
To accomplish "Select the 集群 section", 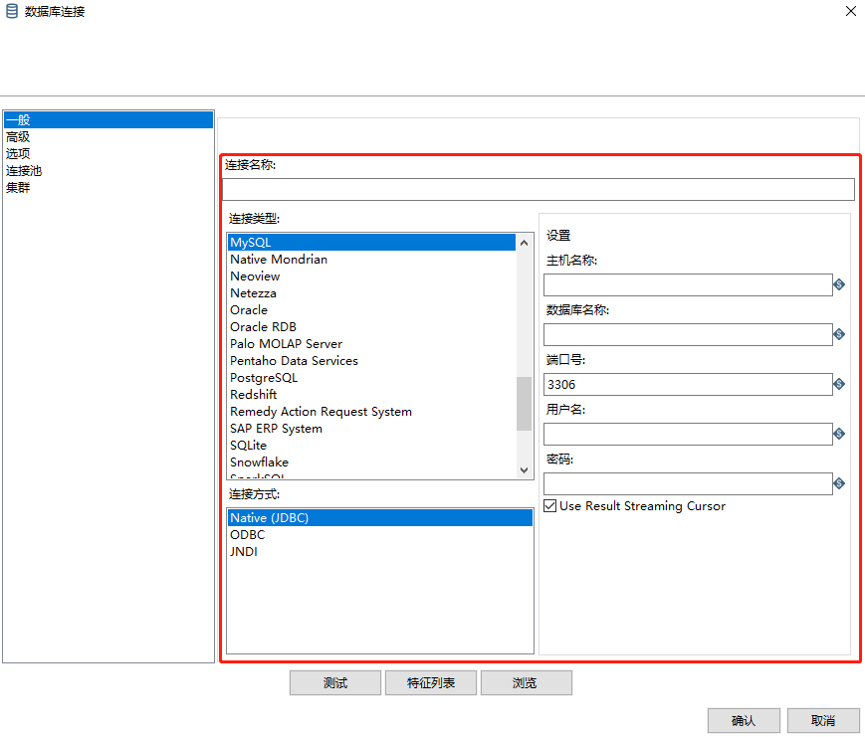I will tap(18, 187).
